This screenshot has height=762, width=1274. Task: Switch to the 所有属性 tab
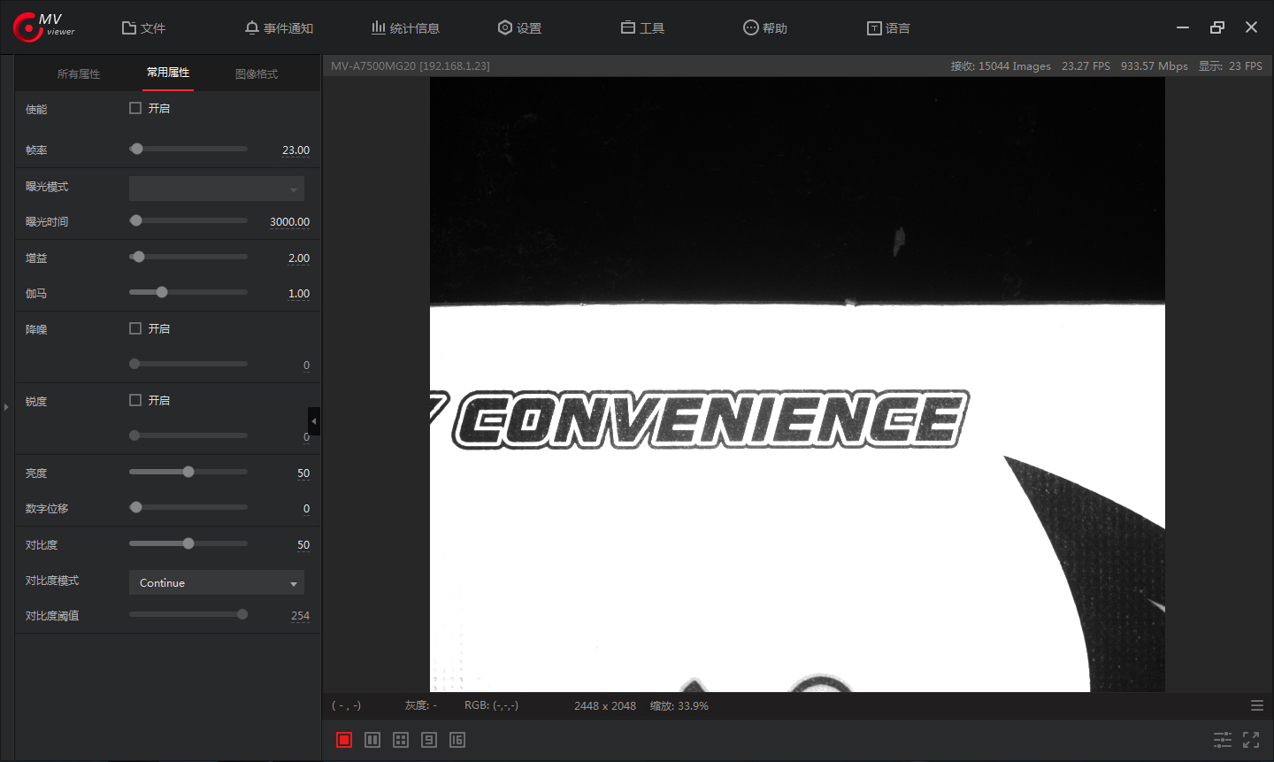(x=79, y=74)
